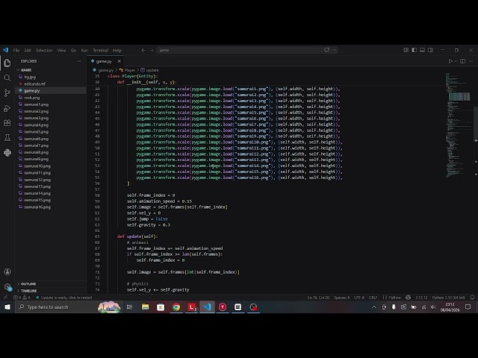Click the code minimap overview
This screenshot has width=478, height=358.
coord(458,125)
